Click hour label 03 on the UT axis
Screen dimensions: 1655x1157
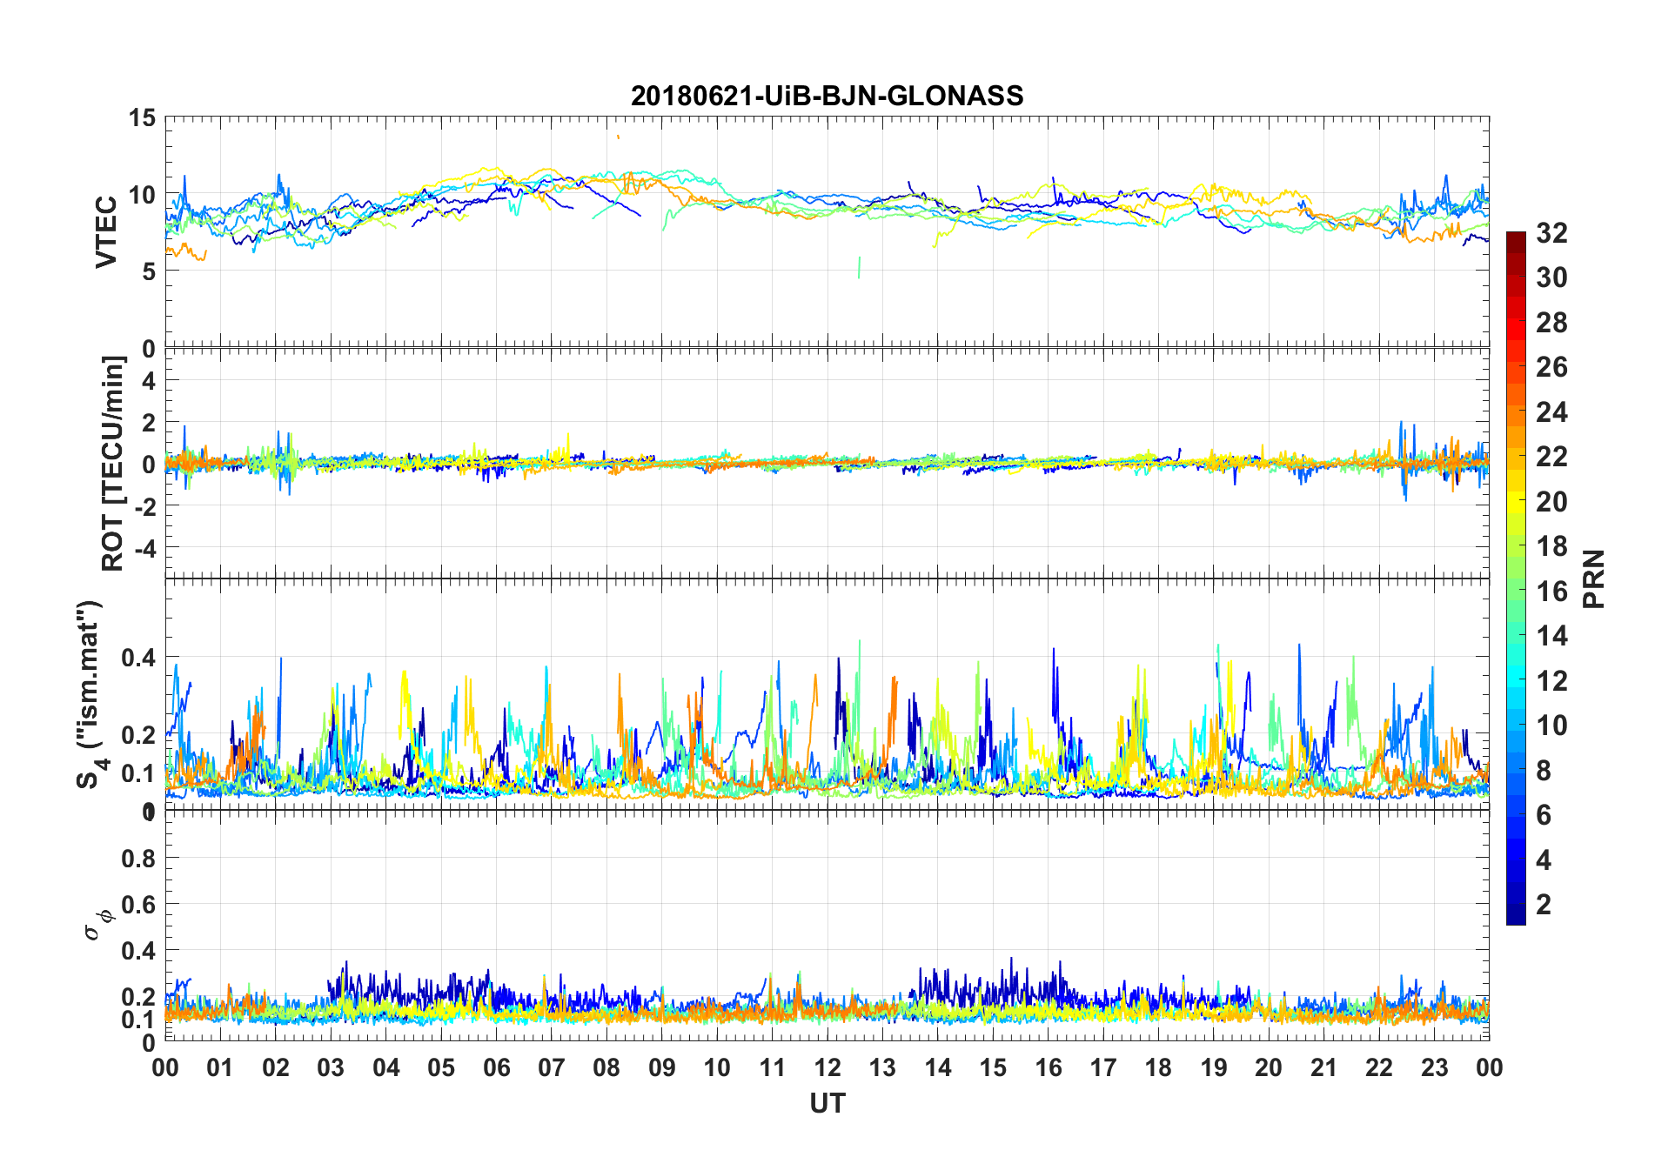tap(331, 1067)
